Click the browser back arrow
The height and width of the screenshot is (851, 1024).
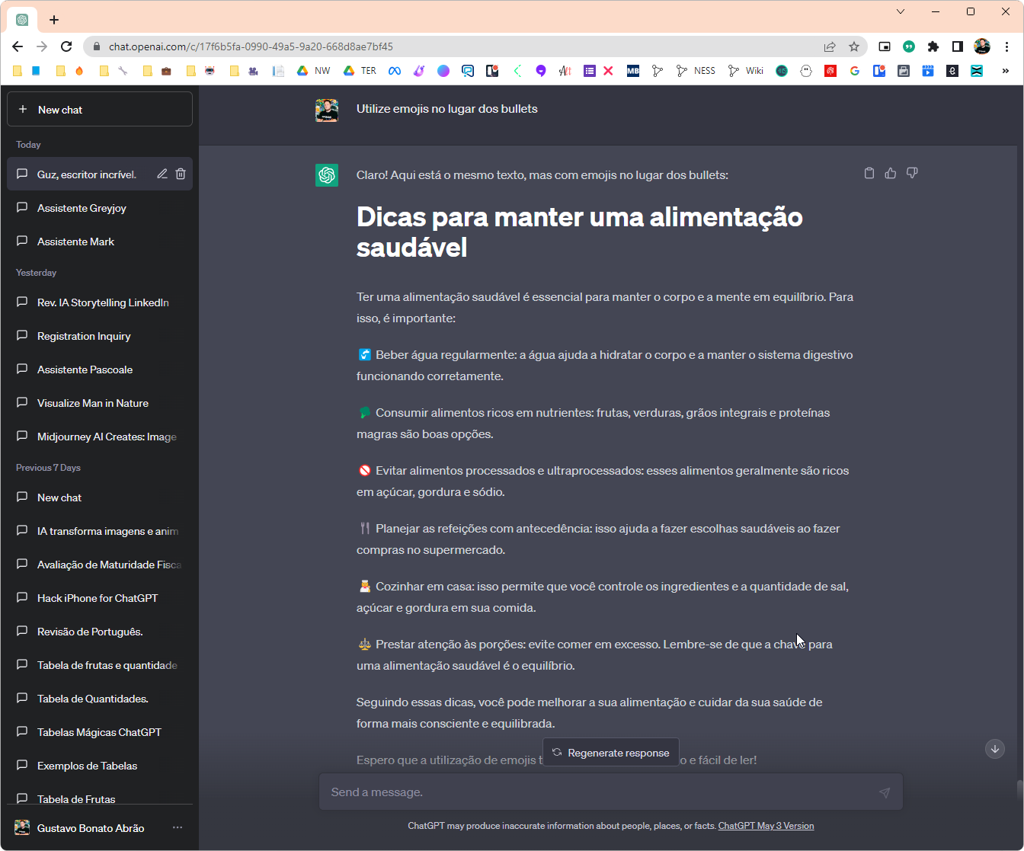pos(18,46)
